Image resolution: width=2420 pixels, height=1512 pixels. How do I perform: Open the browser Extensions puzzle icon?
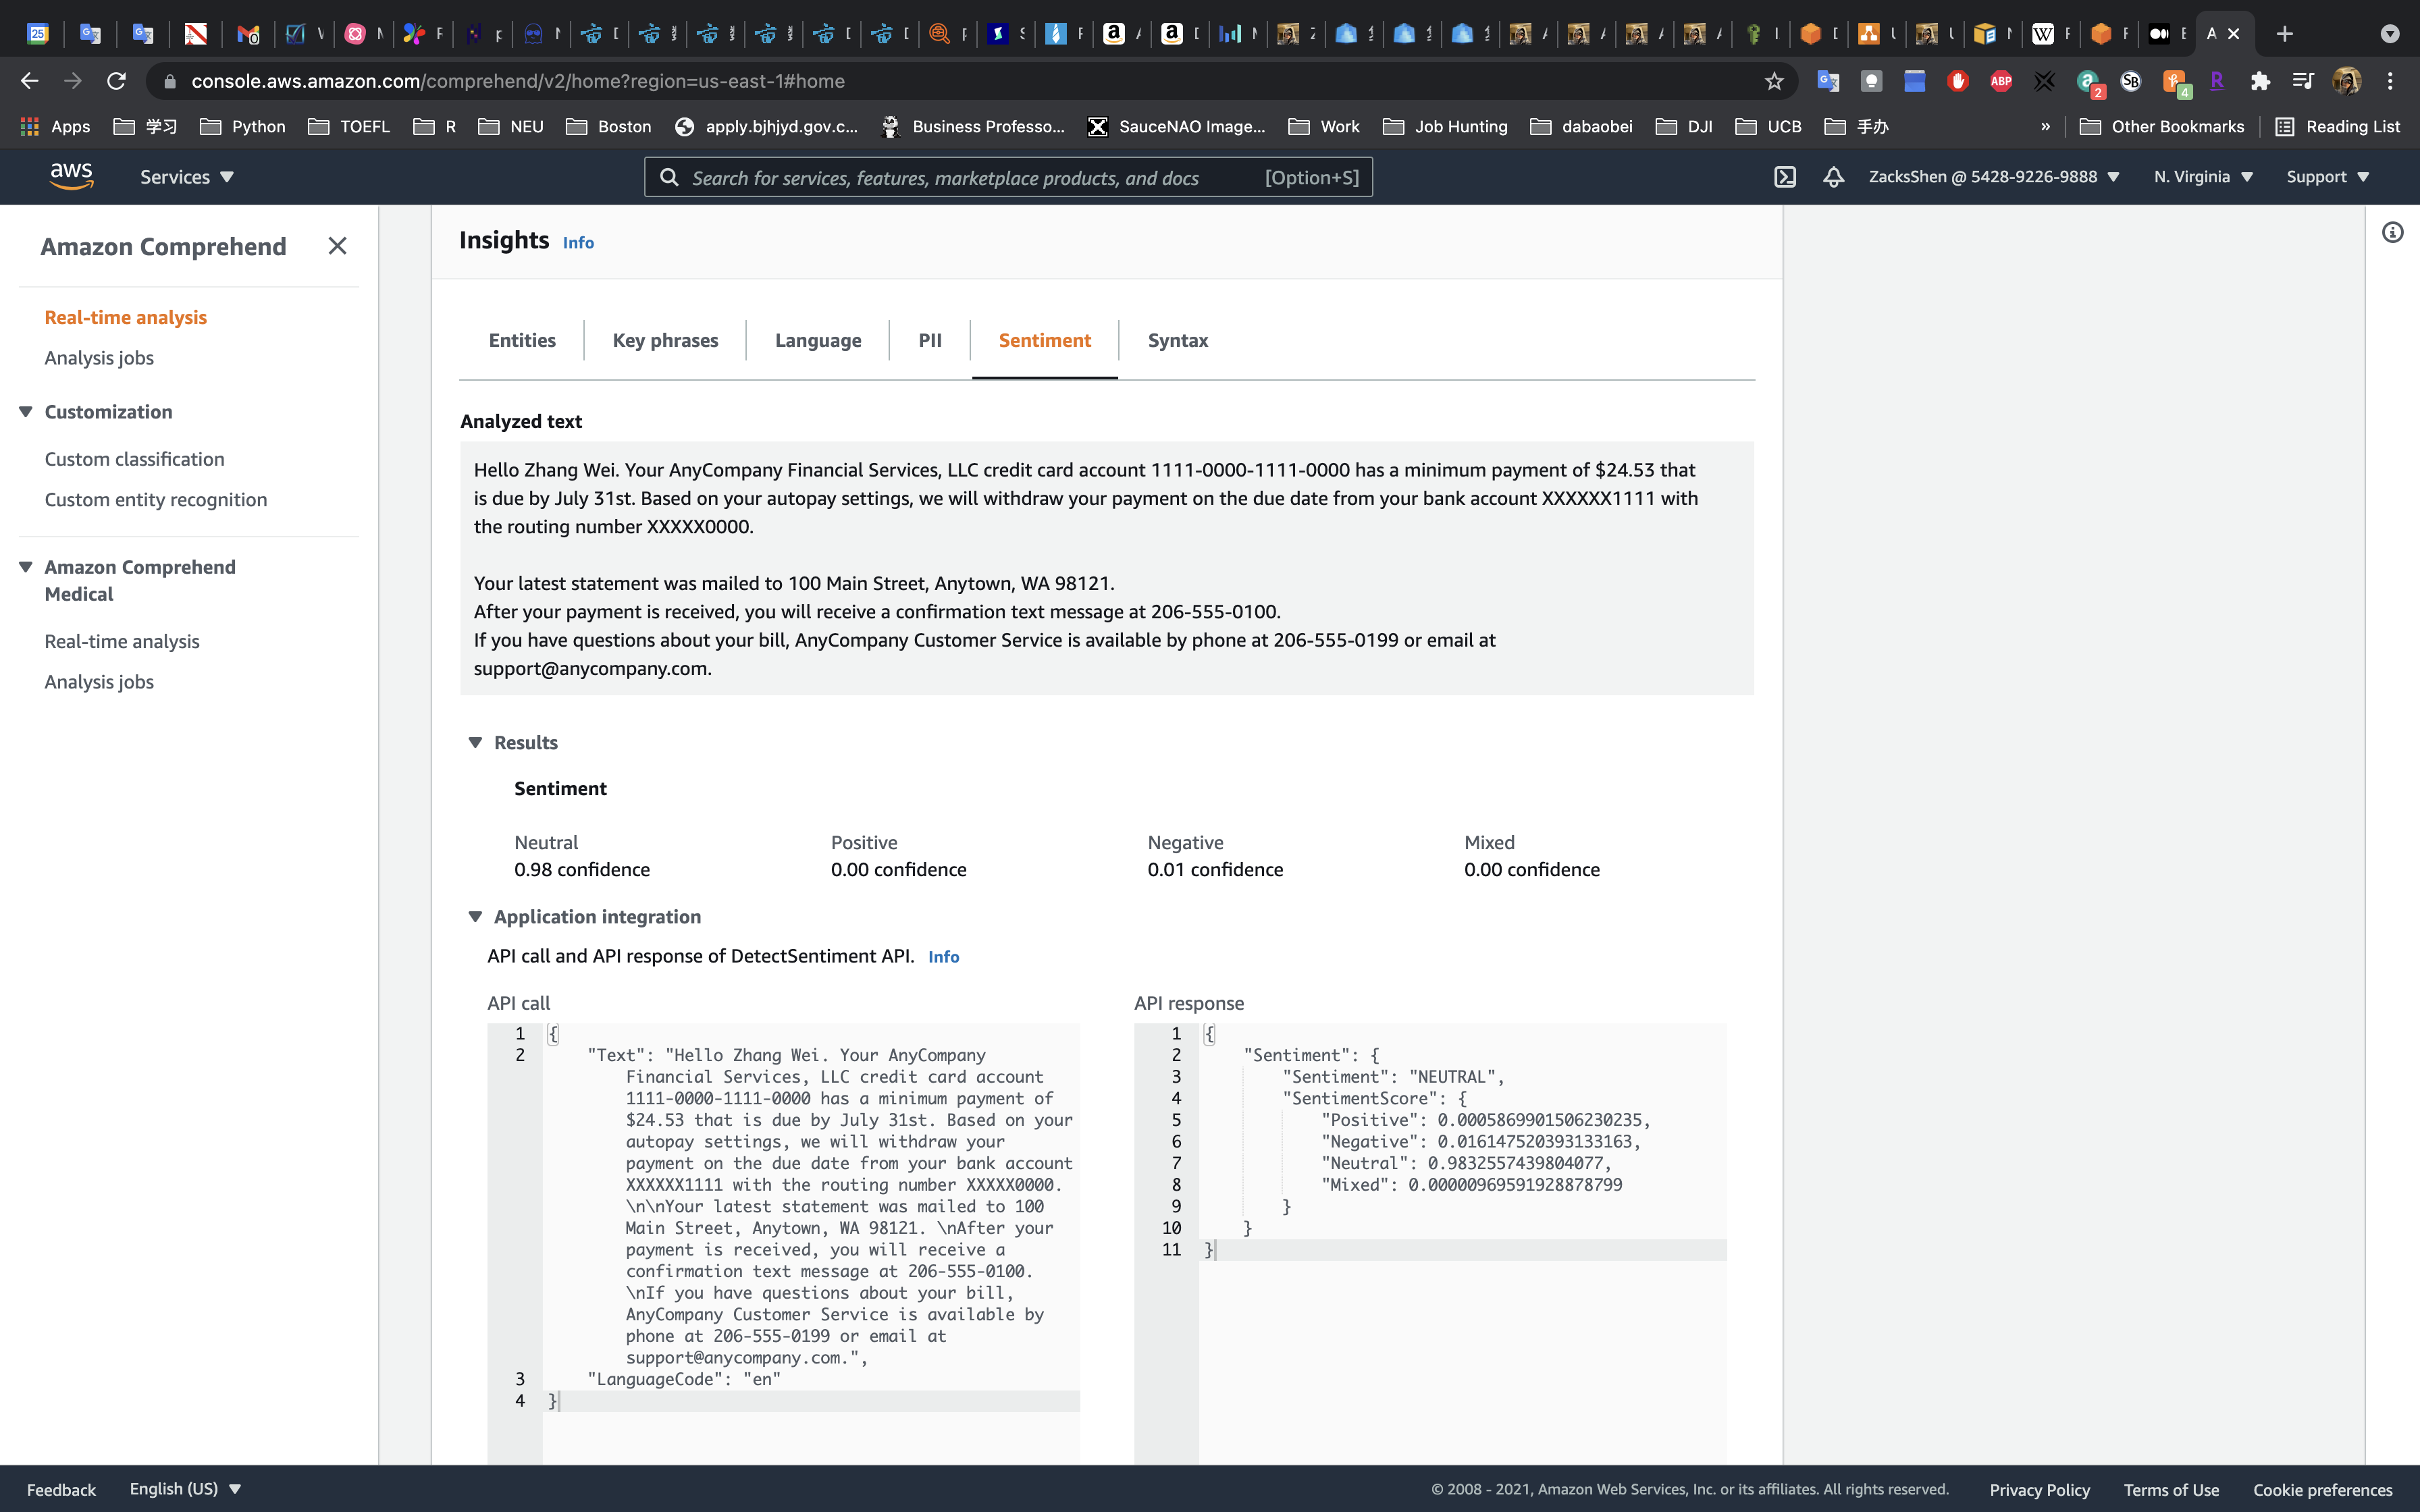pos(2260,81)
